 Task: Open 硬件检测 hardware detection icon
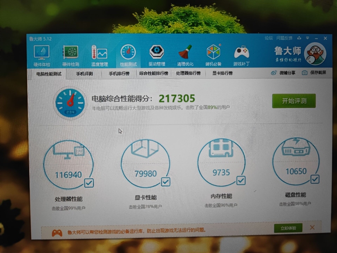coord(70,52)
